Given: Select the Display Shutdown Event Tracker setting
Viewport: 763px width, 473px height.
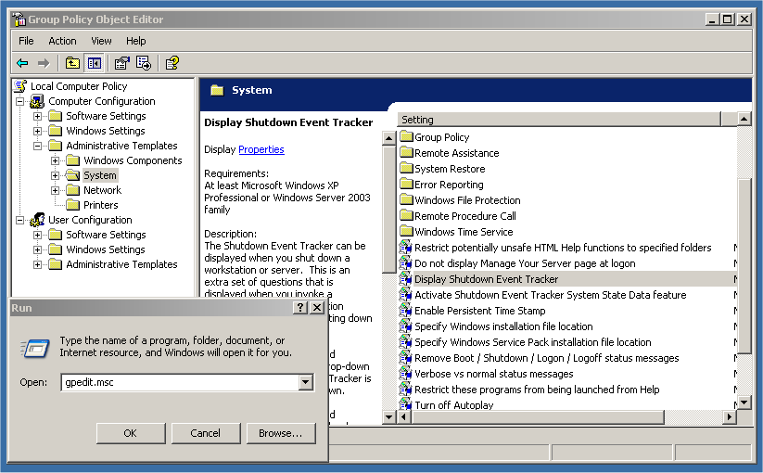Looking at the screenshot, I should point(486,279).
